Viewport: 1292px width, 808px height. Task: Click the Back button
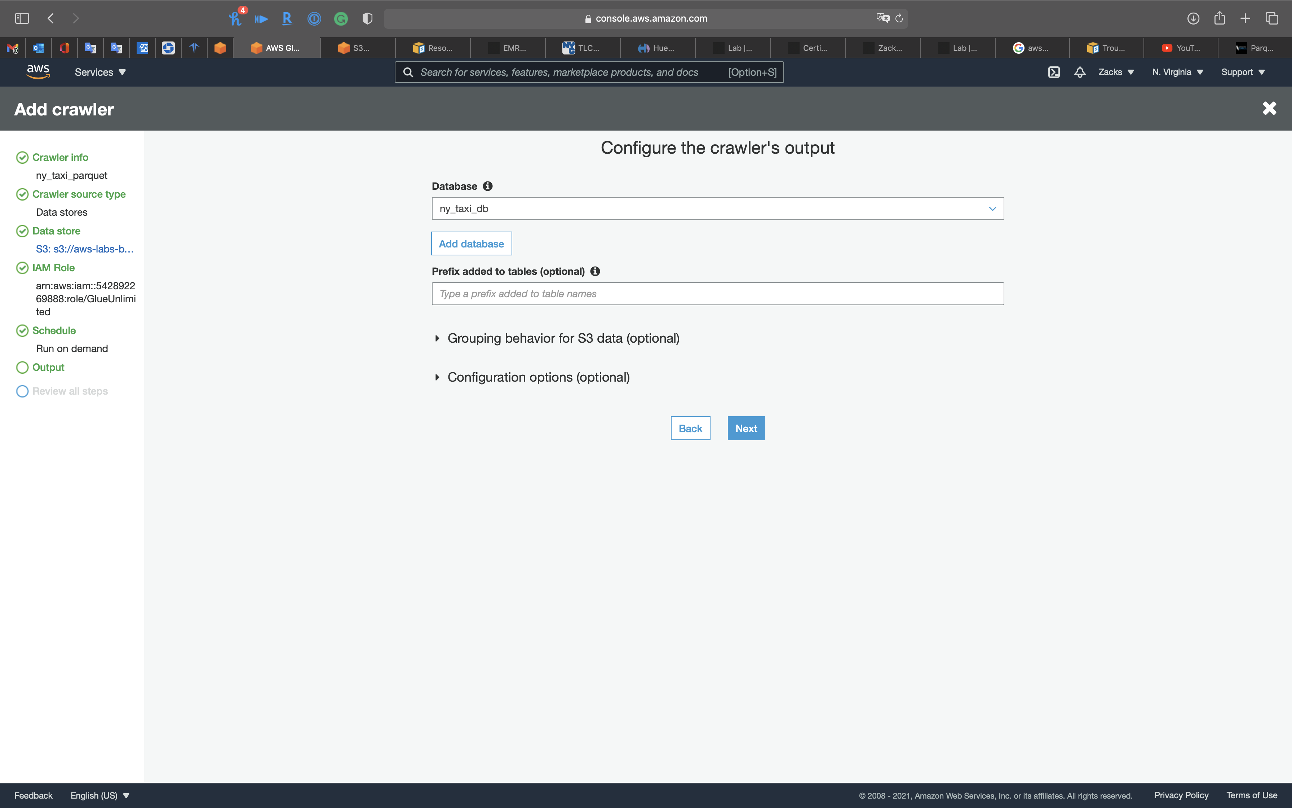point(690,429)
